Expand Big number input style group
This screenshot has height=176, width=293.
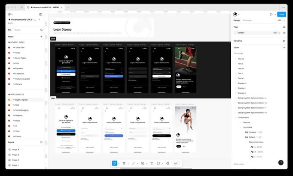coord(246,142)
